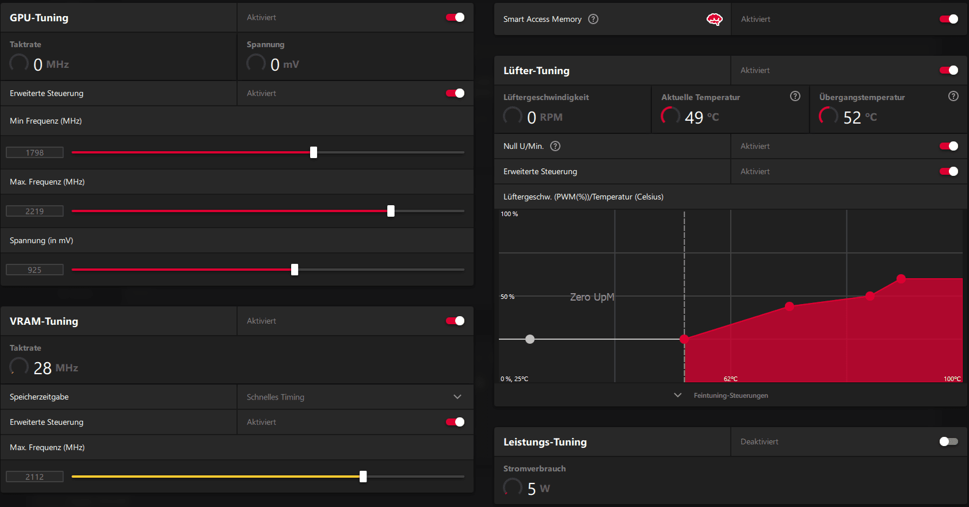Click the Min Frequenz slider handle
Viewport: 969px width, 507px height.
[x=314, y=152]
